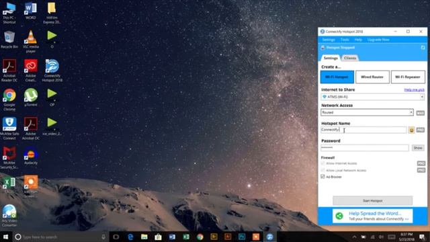The height and width of the screenshot is (242, 430).
Task: Open the Audacity desktop shortcut
Action: [x=30, y=155]
